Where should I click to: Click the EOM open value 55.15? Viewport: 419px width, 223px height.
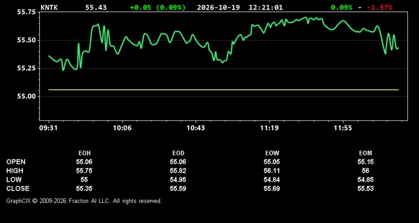(x=365, y=162)
